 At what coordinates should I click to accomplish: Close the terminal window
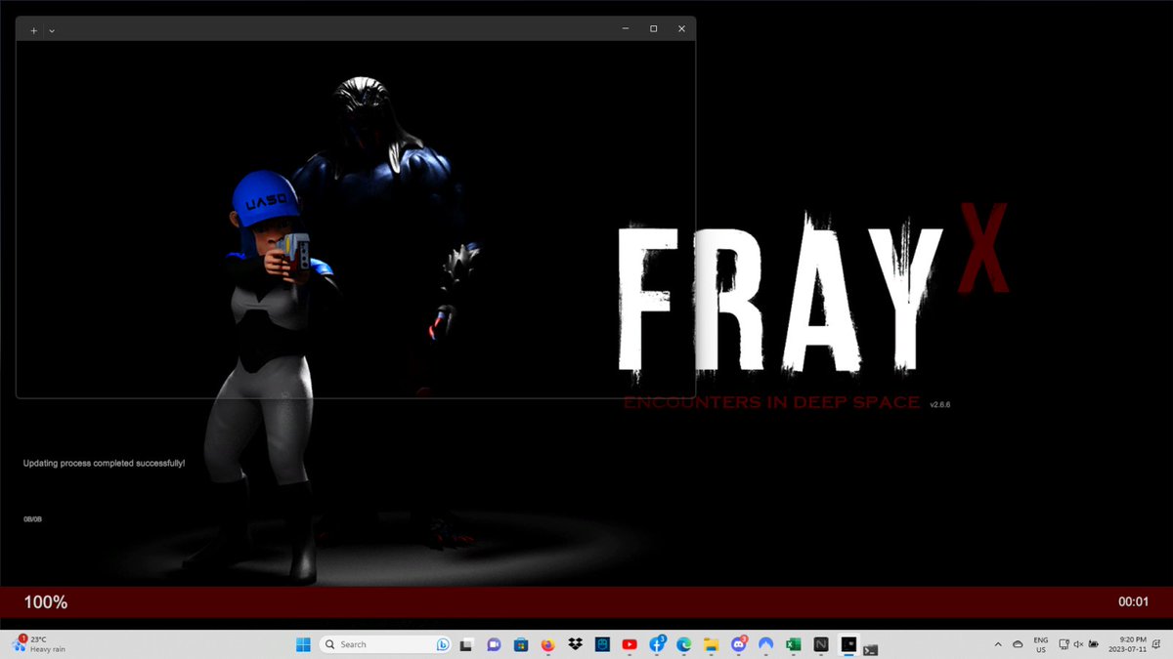[x=682, y=29]
